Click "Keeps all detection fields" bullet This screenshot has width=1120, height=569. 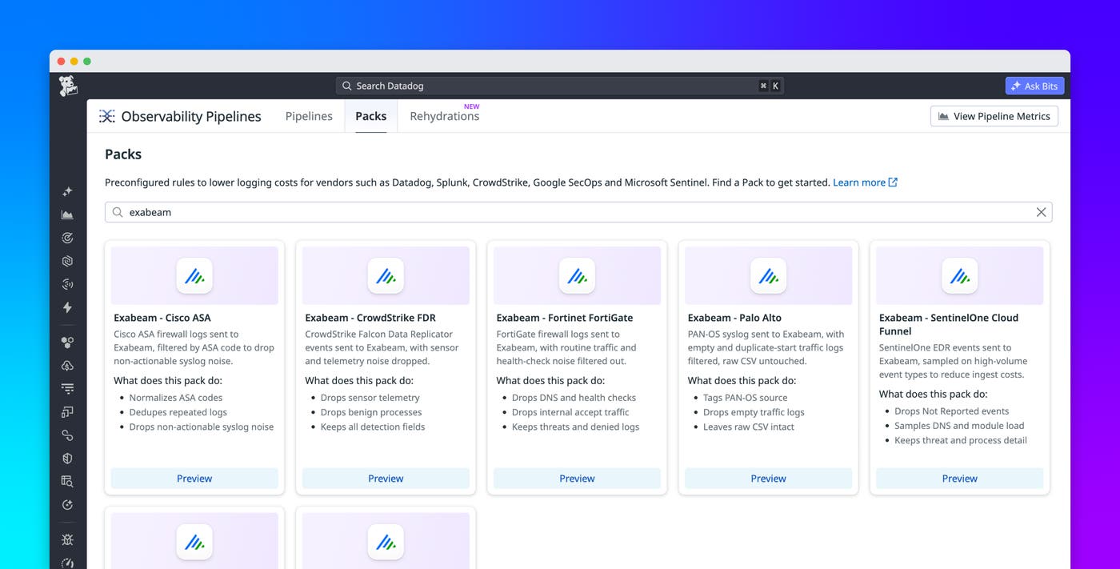(x=373, y=427)
